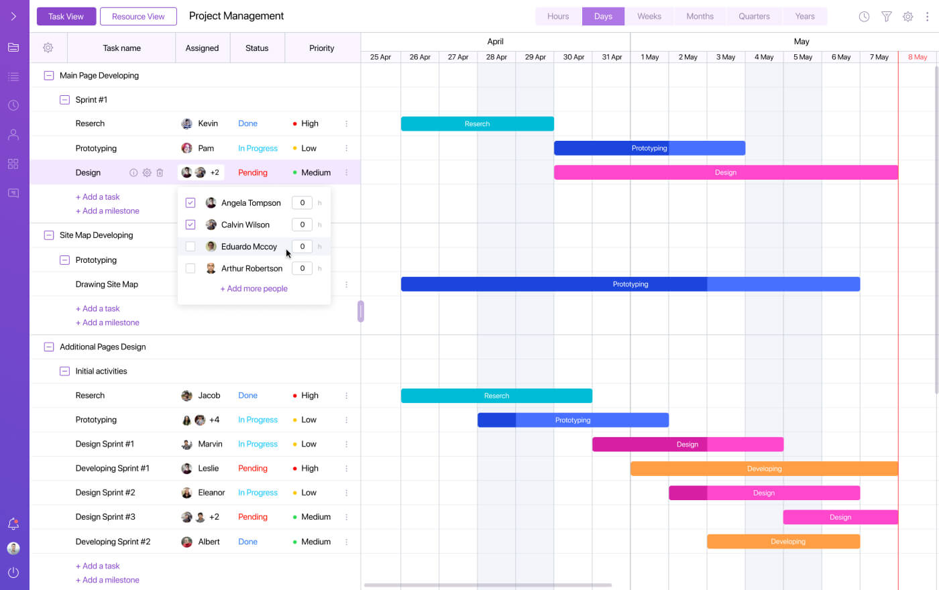The width and height of the screenshot is (939, 590).
Task: Set hours for Arthur Robertson in the input field
Action: pos(302,268)
